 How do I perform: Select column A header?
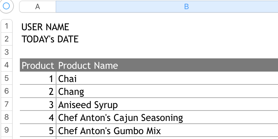pyautogui.click(x=38, y=6)
